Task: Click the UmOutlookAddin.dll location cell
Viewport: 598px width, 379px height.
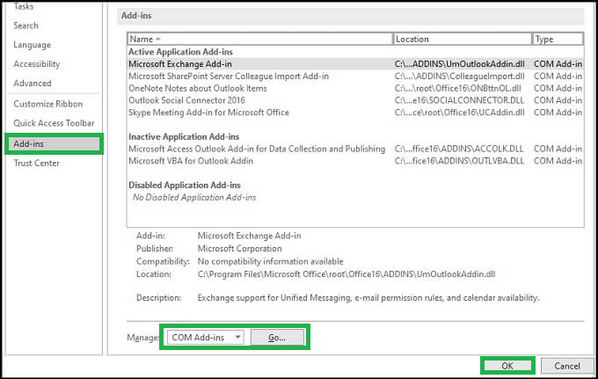Action: [x=460, y=64]
